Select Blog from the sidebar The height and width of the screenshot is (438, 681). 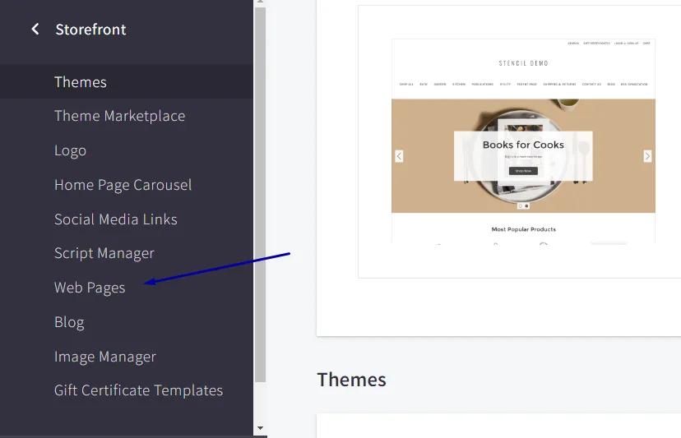coord(69,322)
